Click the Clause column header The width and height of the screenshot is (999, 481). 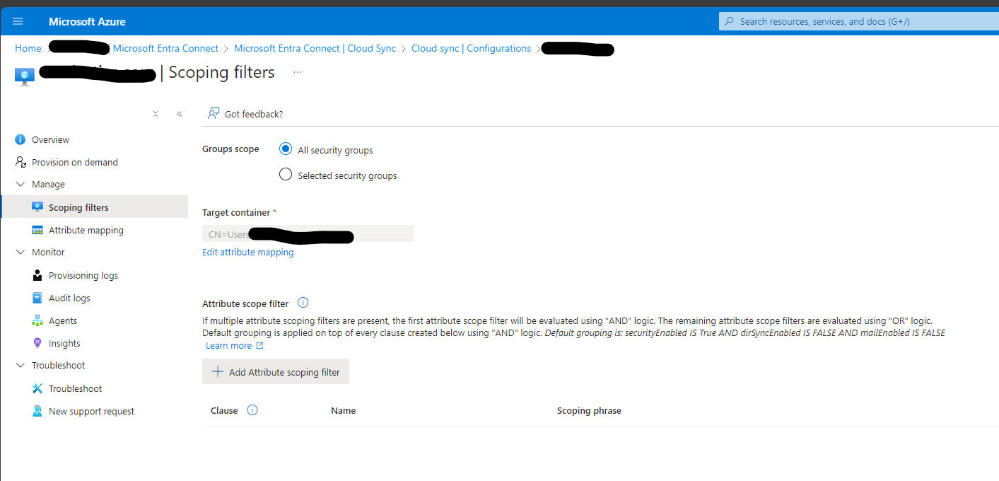[x=224, y=411]
